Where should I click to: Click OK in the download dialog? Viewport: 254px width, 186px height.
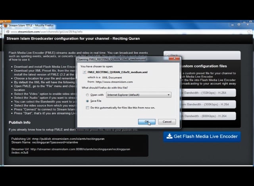pos(146,122)
